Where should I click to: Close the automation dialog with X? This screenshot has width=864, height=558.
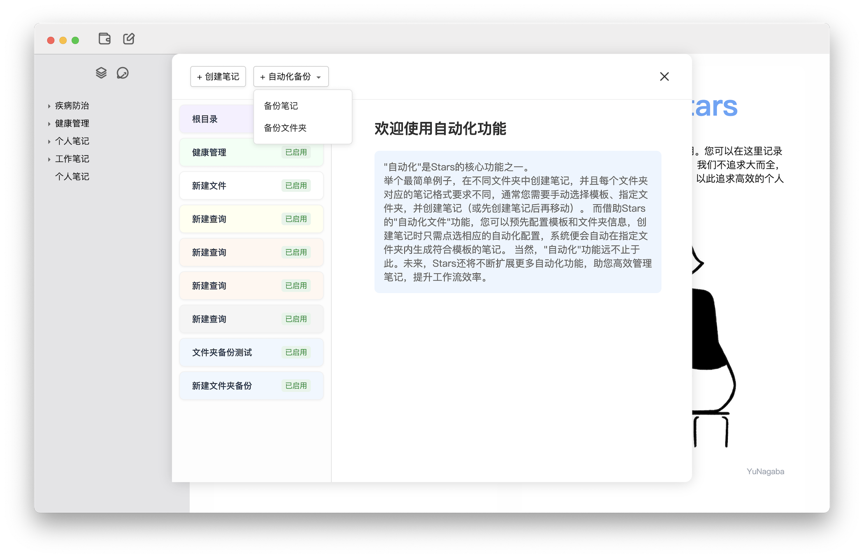664,76
